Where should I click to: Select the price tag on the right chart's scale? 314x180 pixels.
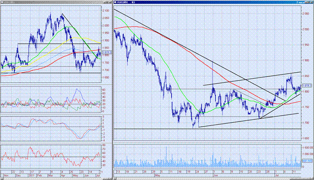[x=307, y=85]
